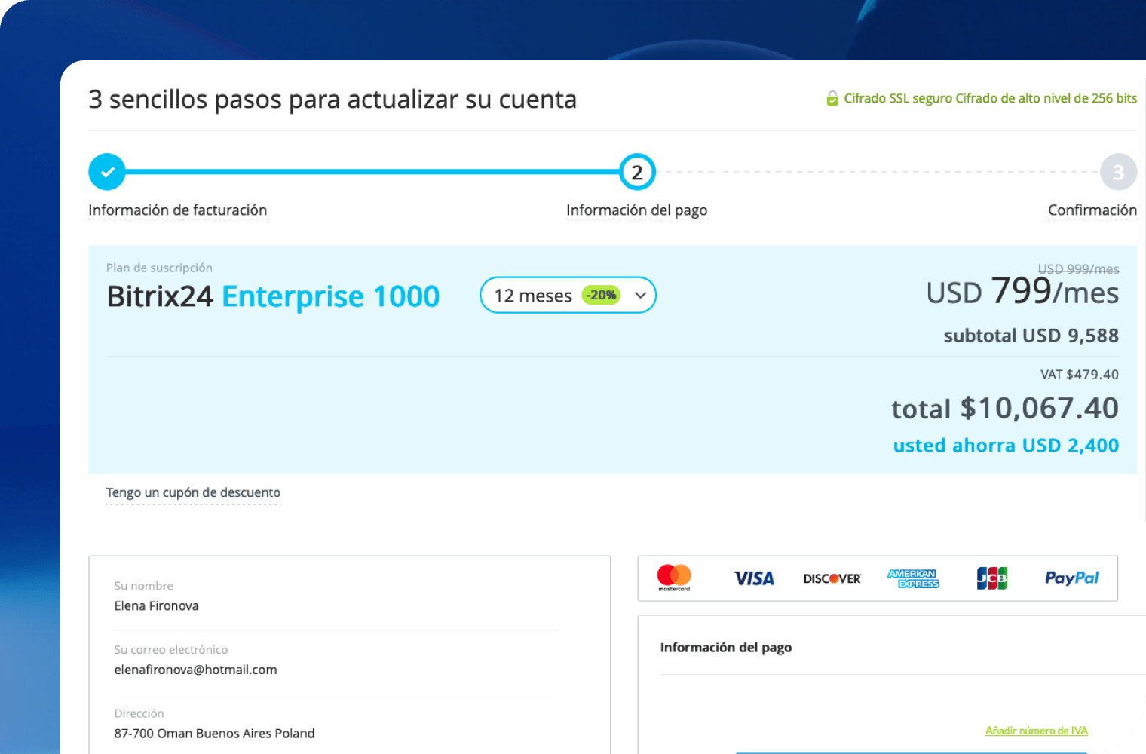Screen dimensions: 1146x754
Task: Click the green SSL padlock icon
Action: click(832, 99)
